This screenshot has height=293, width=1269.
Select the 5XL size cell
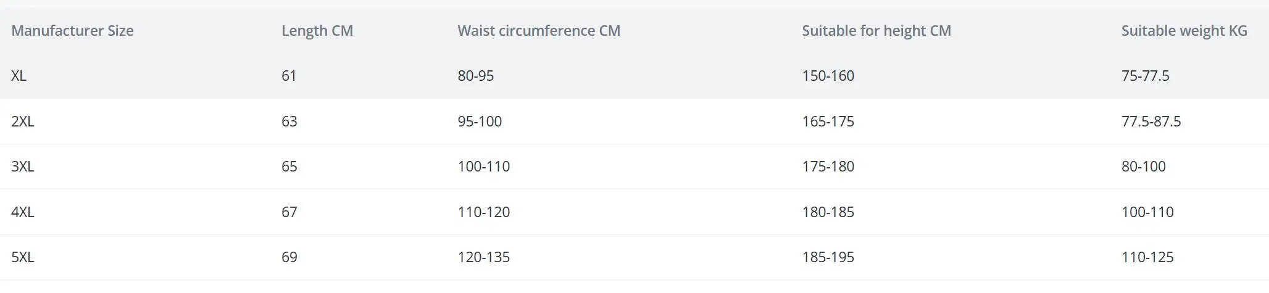click(x=22, y=257)
